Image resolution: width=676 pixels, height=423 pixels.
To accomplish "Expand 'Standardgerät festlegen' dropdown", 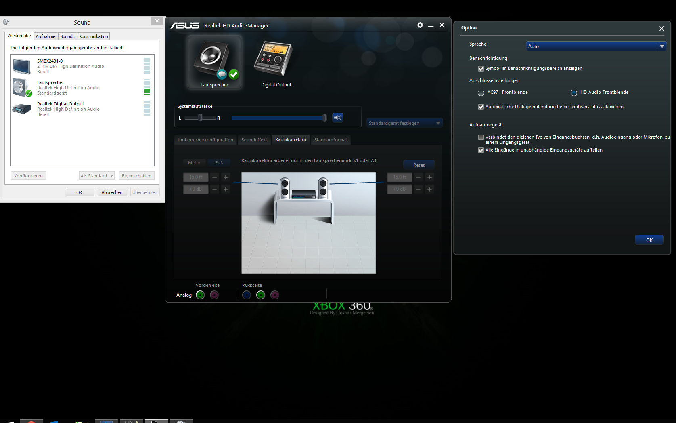I will (405, 123).
